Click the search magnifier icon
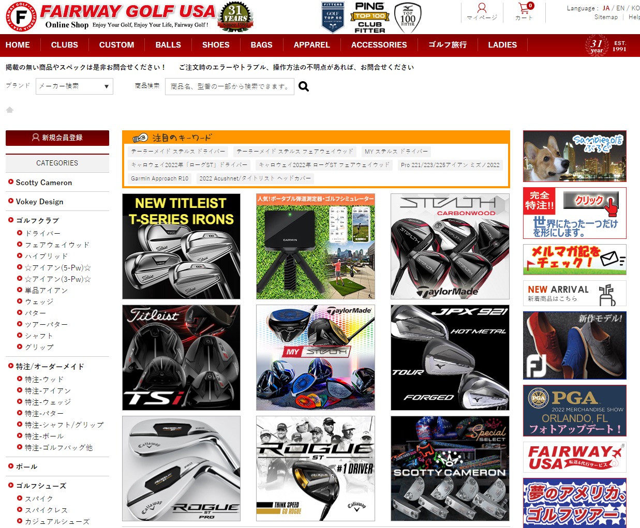This screenshot has width=640, height=528. point(304,86)
